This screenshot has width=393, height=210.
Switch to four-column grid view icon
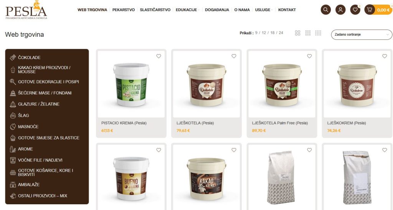(318, 33)
